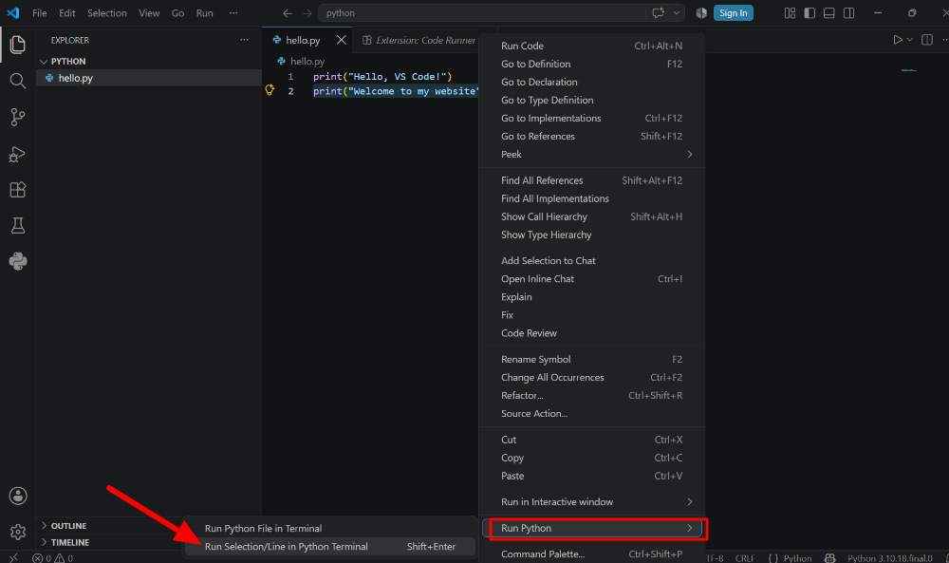Select Code Review in context menu
949x563 pixels.
coord(592,333)
